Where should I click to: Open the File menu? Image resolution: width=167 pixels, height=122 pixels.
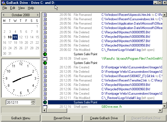pyautogui.click(x=5, y=8)
